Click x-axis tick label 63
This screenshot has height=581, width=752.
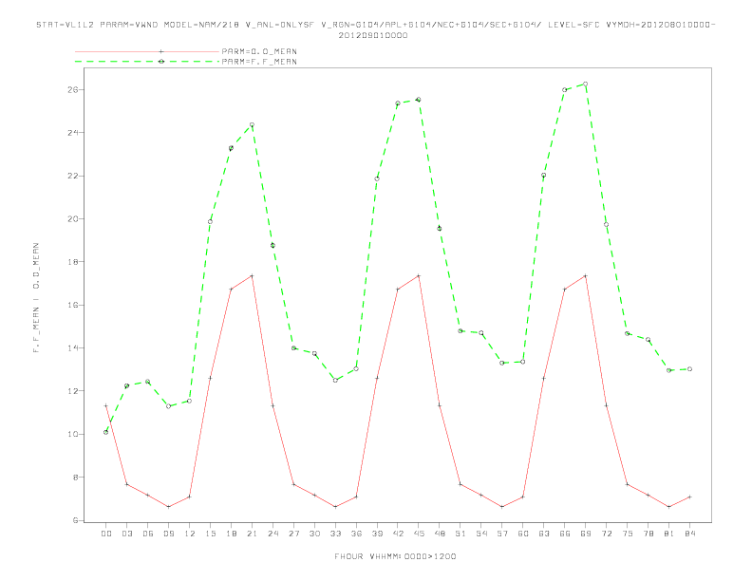(x=544, y=534)
